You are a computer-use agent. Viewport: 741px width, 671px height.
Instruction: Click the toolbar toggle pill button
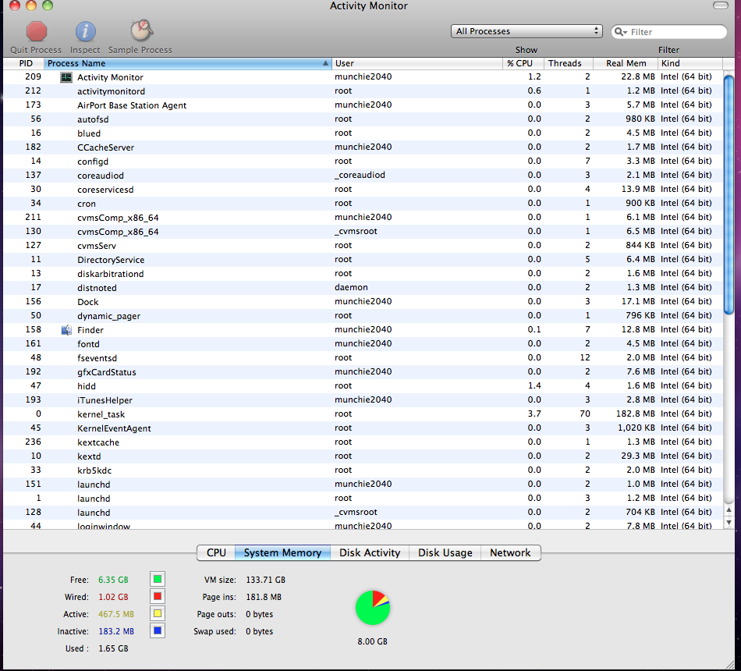point(720,5)
